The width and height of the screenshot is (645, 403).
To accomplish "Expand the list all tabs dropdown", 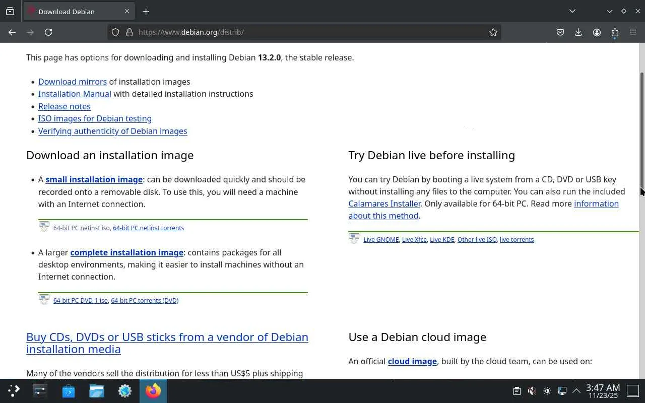I will click(572, 11).
